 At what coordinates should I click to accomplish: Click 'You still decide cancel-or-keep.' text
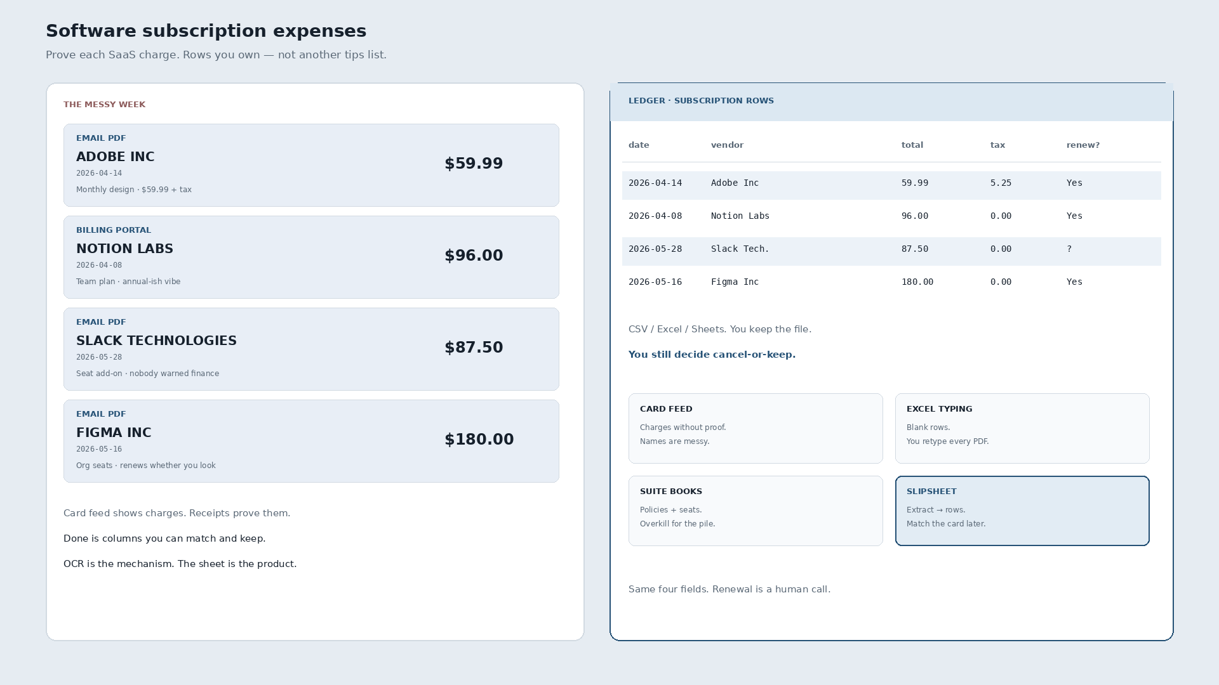click(712, 355)
